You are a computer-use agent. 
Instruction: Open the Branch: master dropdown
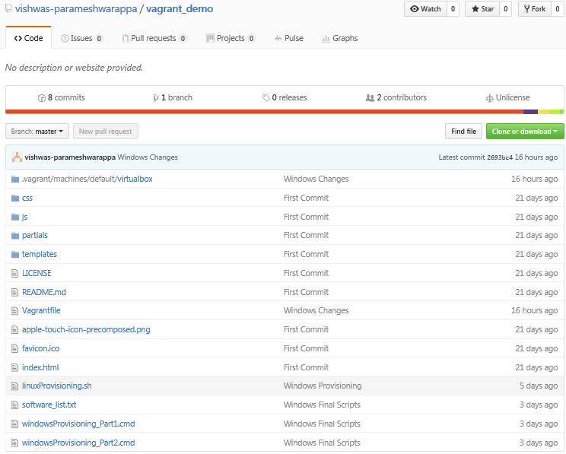(x=37, y=132)
